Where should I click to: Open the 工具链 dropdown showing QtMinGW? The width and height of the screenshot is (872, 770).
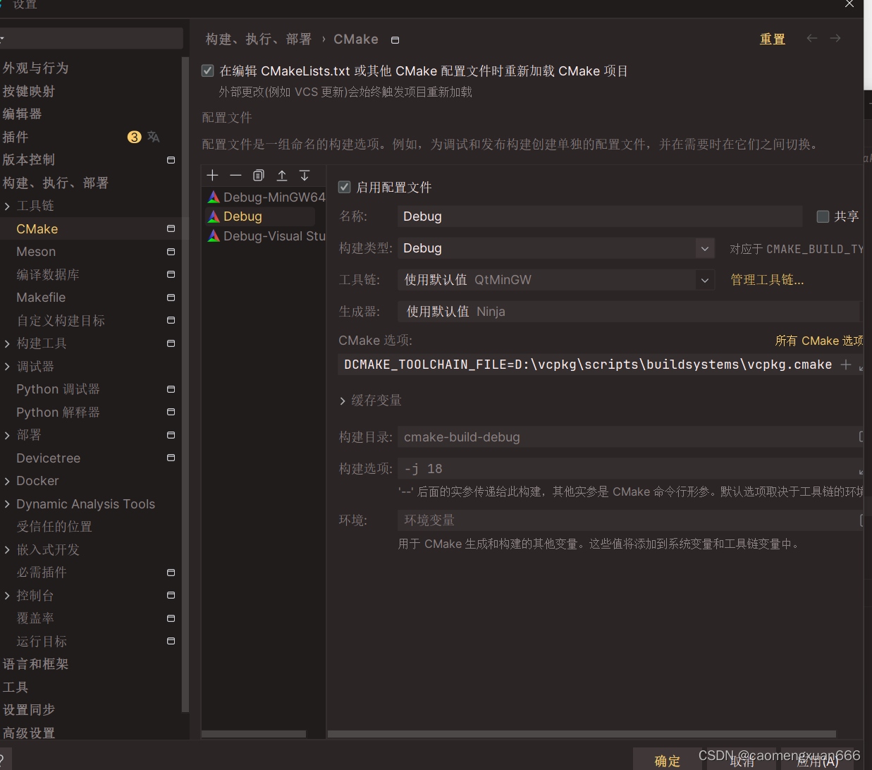click(704, 279)
